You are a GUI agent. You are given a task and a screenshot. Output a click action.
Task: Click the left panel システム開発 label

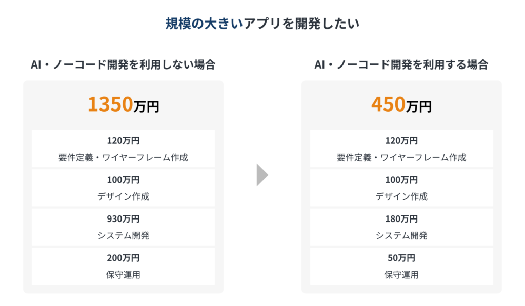[x=123, y=236]
